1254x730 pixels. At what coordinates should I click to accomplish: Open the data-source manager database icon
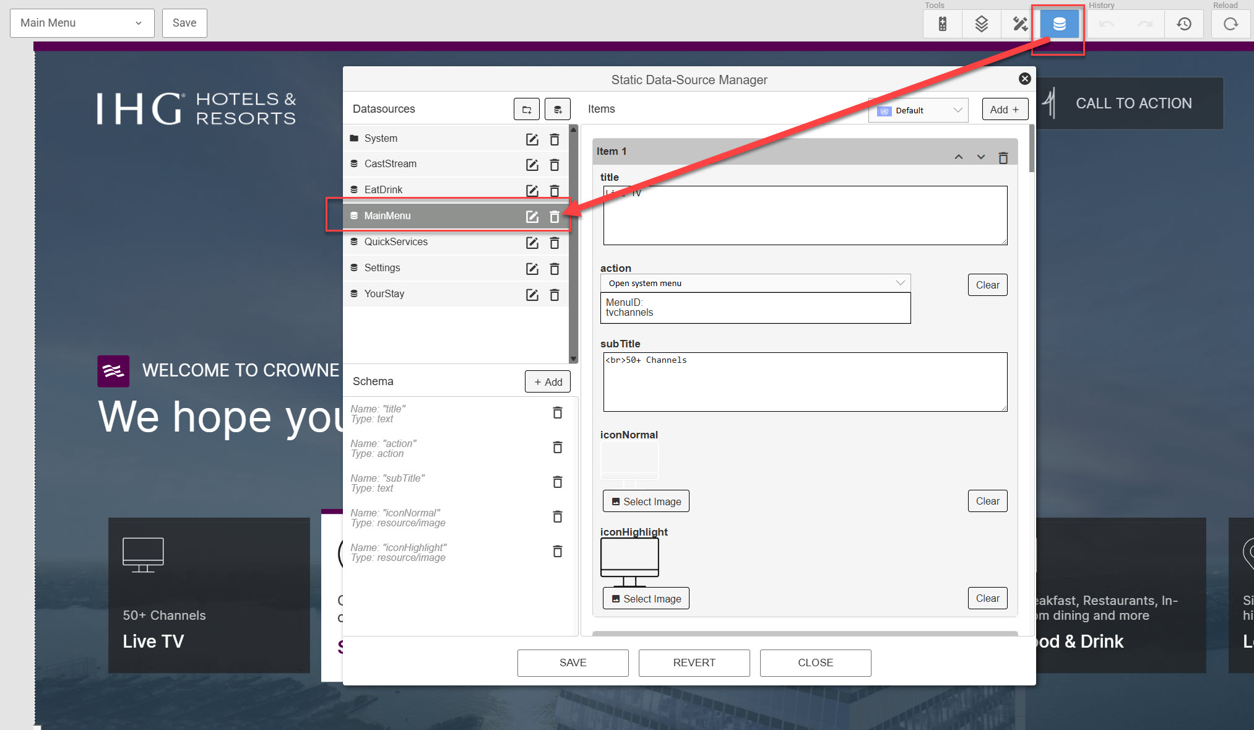(1059, 24)
